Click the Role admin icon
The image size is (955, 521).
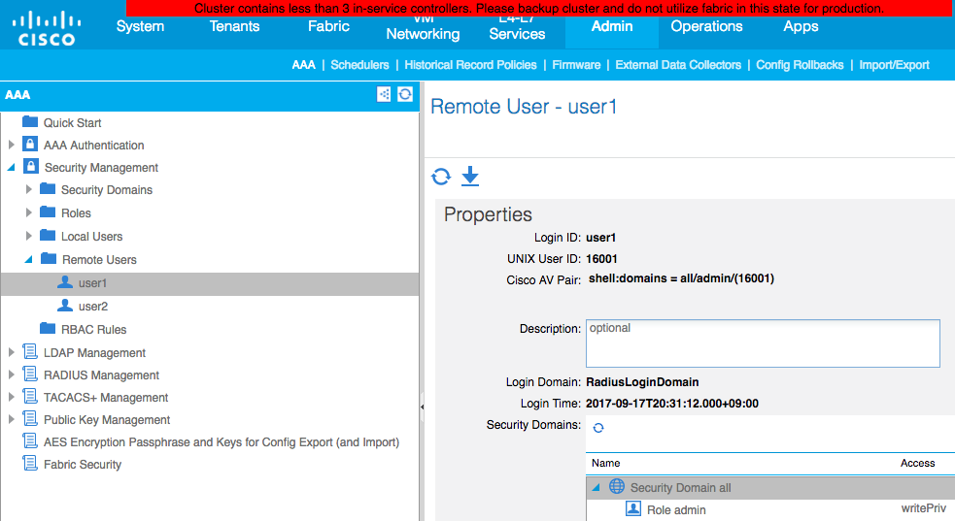tap(633, 508)
